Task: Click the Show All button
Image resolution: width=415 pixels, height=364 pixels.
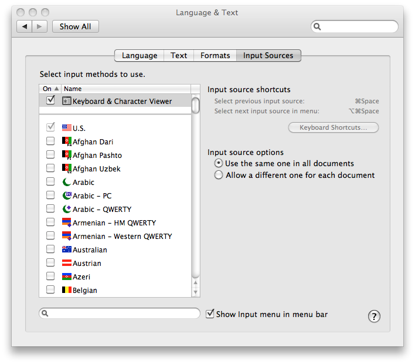Action: pos(76,26)
